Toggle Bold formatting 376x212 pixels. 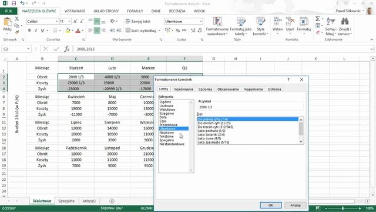(x=29, y=31)
